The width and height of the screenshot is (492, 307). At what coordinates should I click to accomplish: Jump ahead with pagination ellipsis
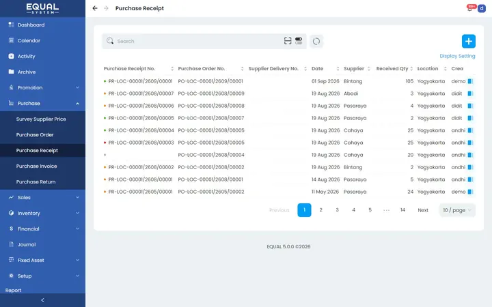tap(386, 210)
